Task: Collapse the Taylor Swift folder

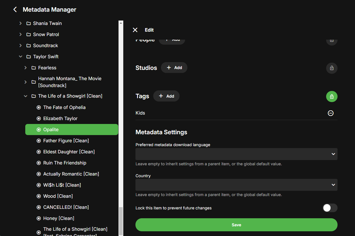Action: coord(21,57)
